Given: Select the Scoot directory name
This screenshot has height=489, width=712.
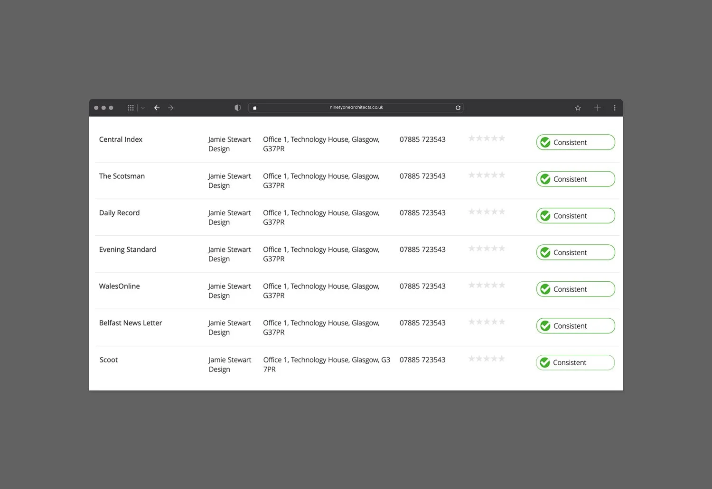Looking at the screenshot, I should tap(109, 360).
